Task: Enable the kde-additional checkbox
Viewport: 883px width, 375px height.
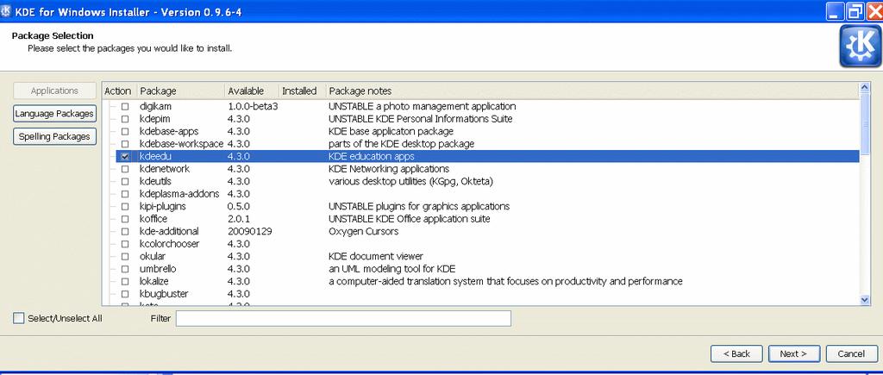Action: click(125, 231)
